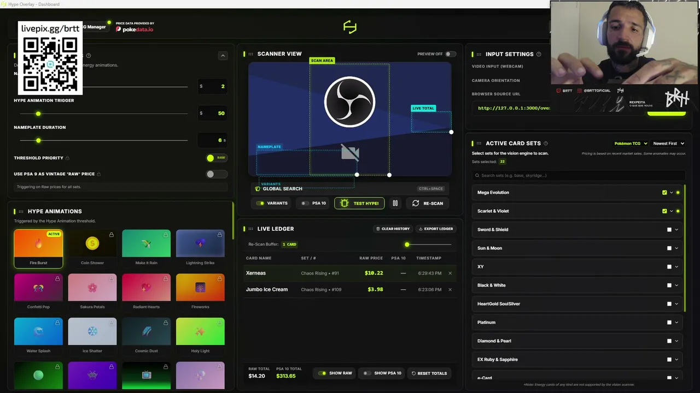Click the magnifier icon in the set search
Screen dimensions: 700x393
(477, 176)
